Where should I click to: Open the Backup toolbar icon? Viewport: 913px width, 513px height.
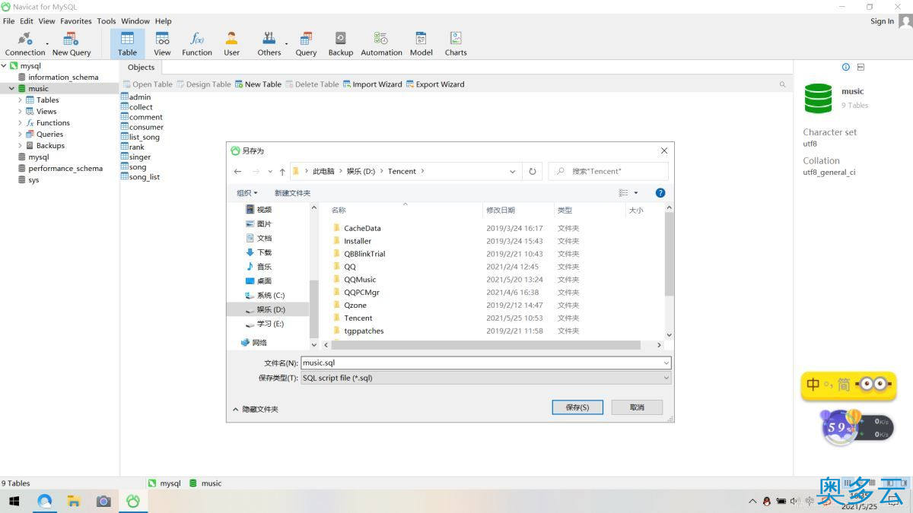[340, 44]
